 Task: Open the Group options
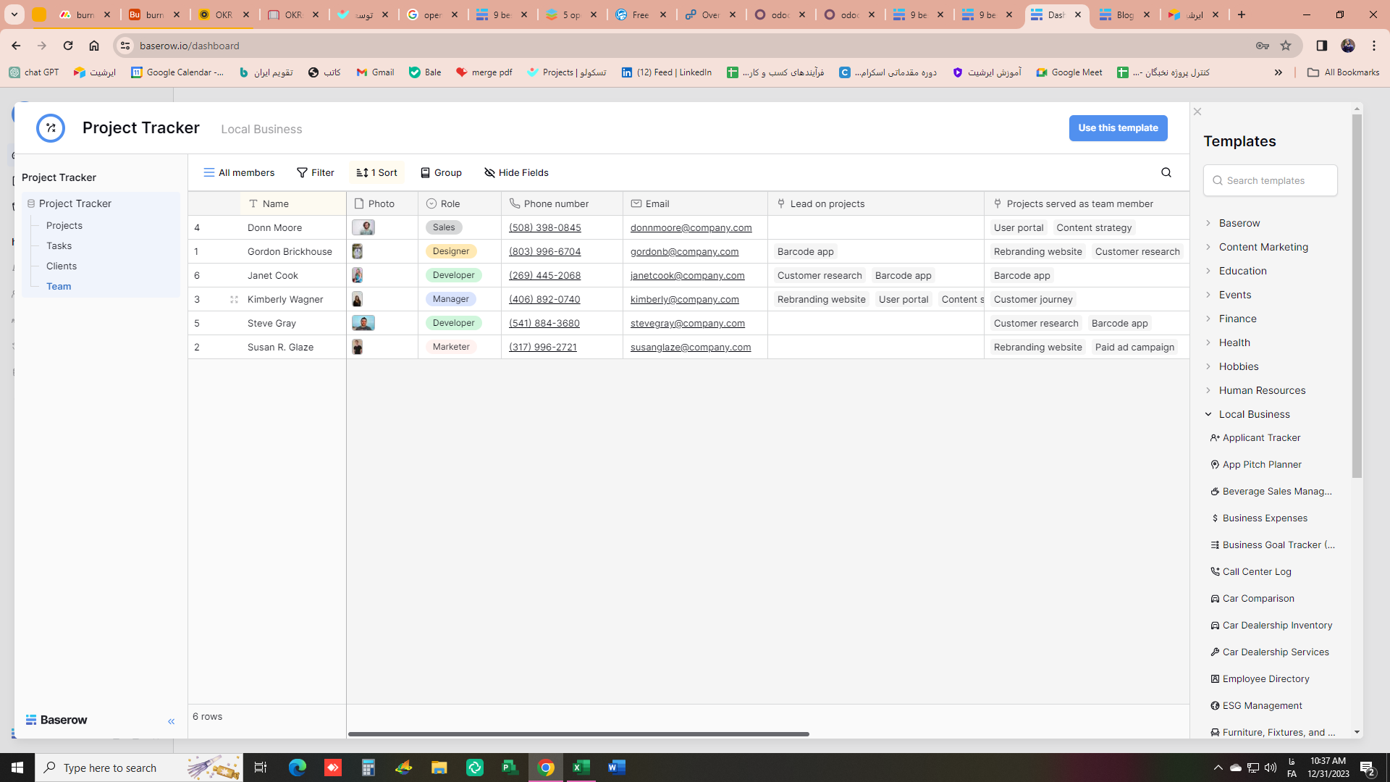point(441,172)
